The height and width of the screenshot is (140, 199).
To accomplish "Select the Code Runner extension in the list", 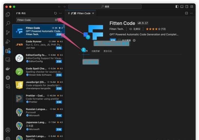I will pos(38,44).
